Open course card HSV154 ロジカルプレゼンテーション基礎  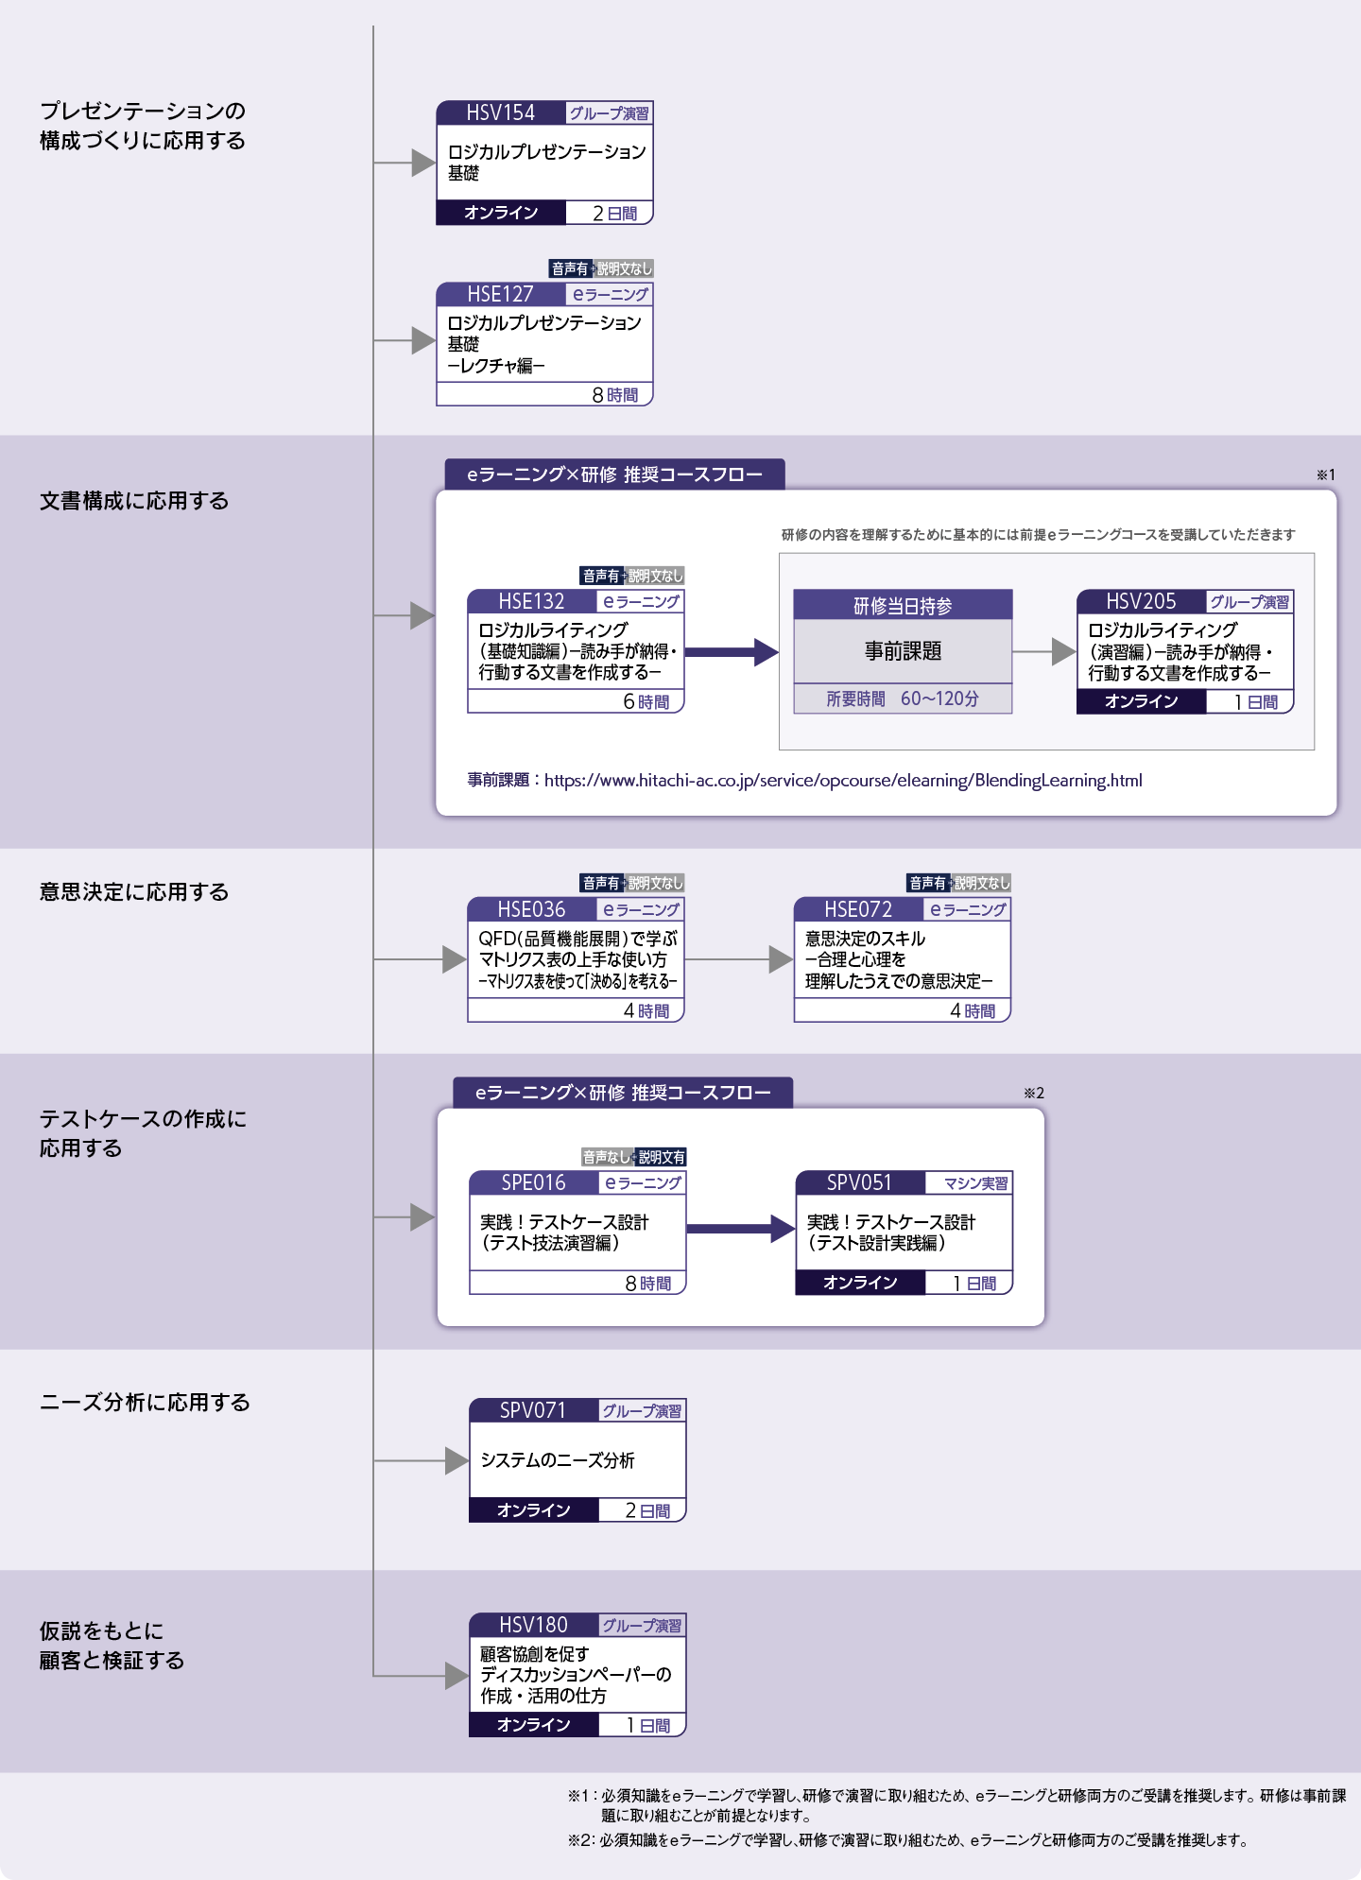click(x=544, y=163)
